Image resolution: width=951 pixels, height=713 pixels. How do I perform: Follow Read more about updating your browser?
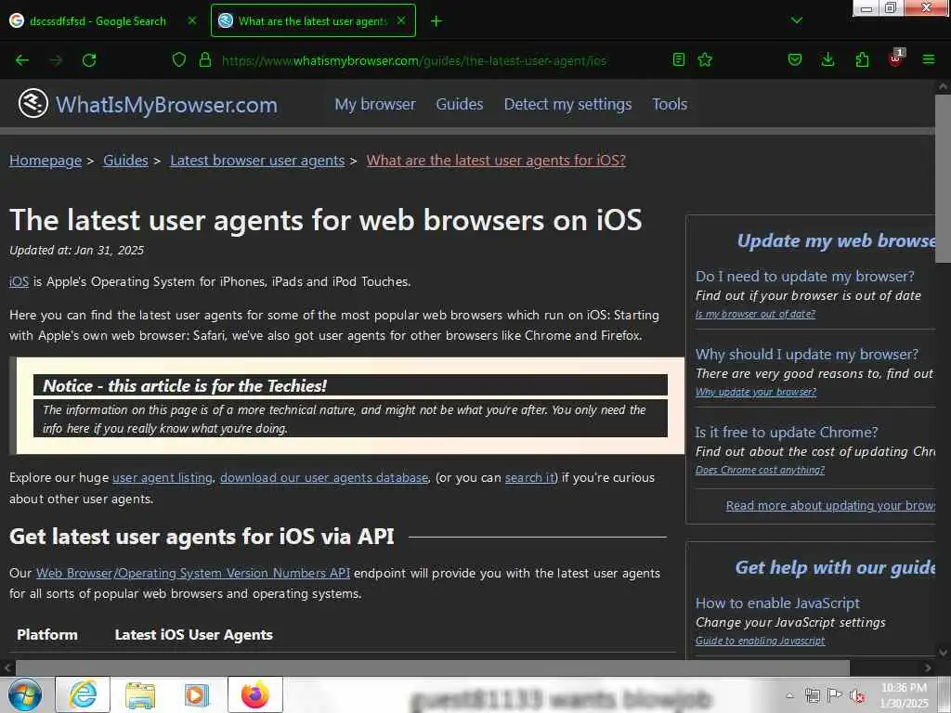tap(831, 506)
